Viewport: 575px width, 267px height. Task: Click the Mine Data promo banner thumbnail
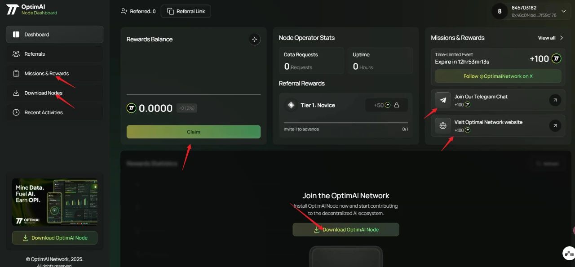pyautogui.click(x=55, y=202)
